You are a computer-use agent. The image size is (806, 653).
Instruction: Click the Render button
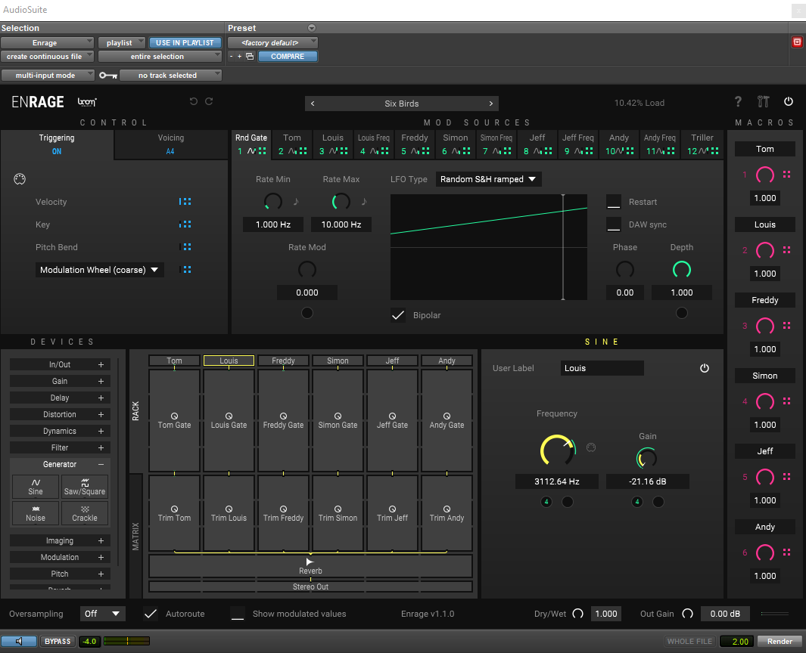[780, 642]
